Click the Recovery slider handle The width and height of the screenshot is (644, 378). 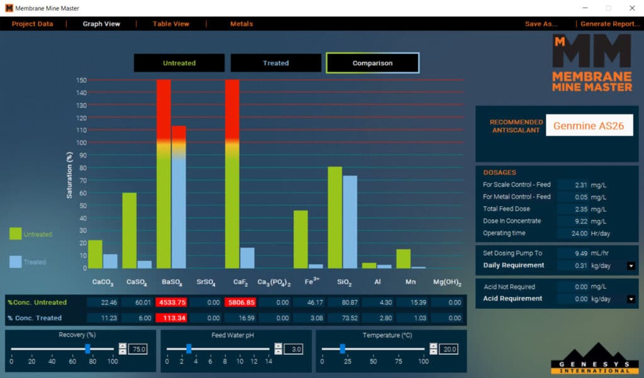[87, 349]
